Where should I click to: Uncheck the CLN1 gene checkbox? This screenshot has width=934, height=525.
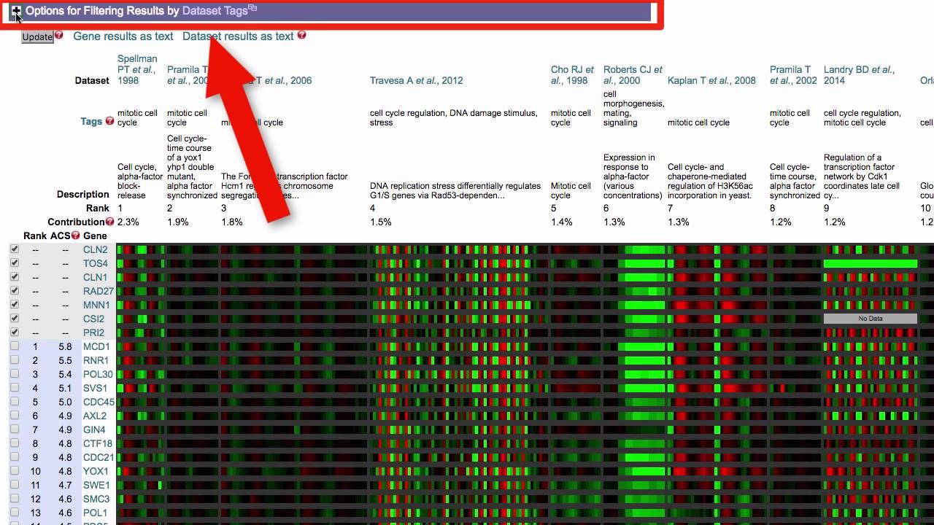tap(15, 277)
